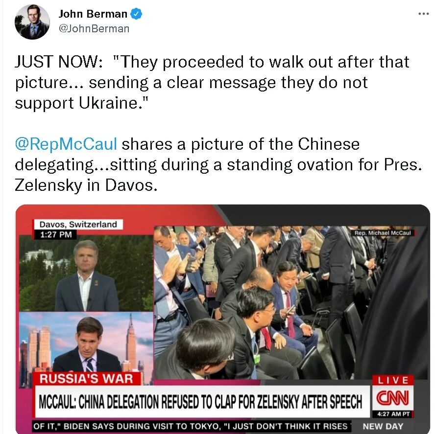Open the @JohnBerman handle link
Image resolution: width=435 pixels, height=434 pixels.
coord(94,28)
